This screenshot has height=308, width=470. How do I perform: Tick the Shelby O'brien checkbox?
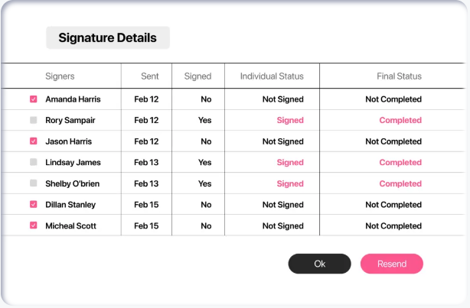(33, 183)
